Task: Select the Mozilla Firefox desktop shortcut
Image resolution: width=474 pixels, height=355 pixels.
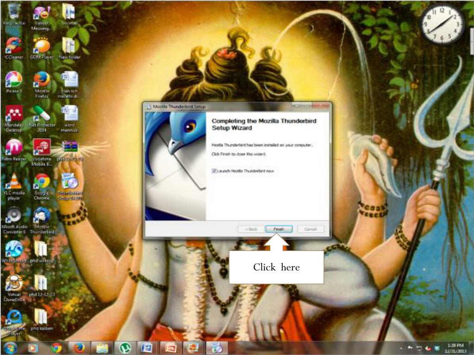Action: point(42,85)
